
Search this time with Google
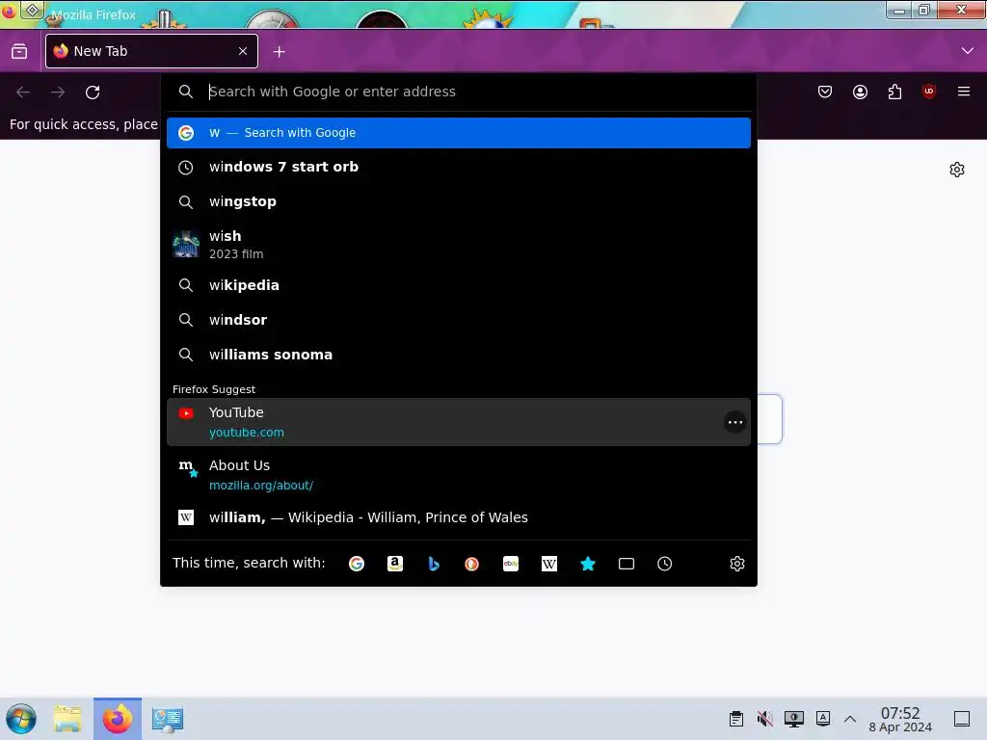pyautogui.click(x=357, y=564)
